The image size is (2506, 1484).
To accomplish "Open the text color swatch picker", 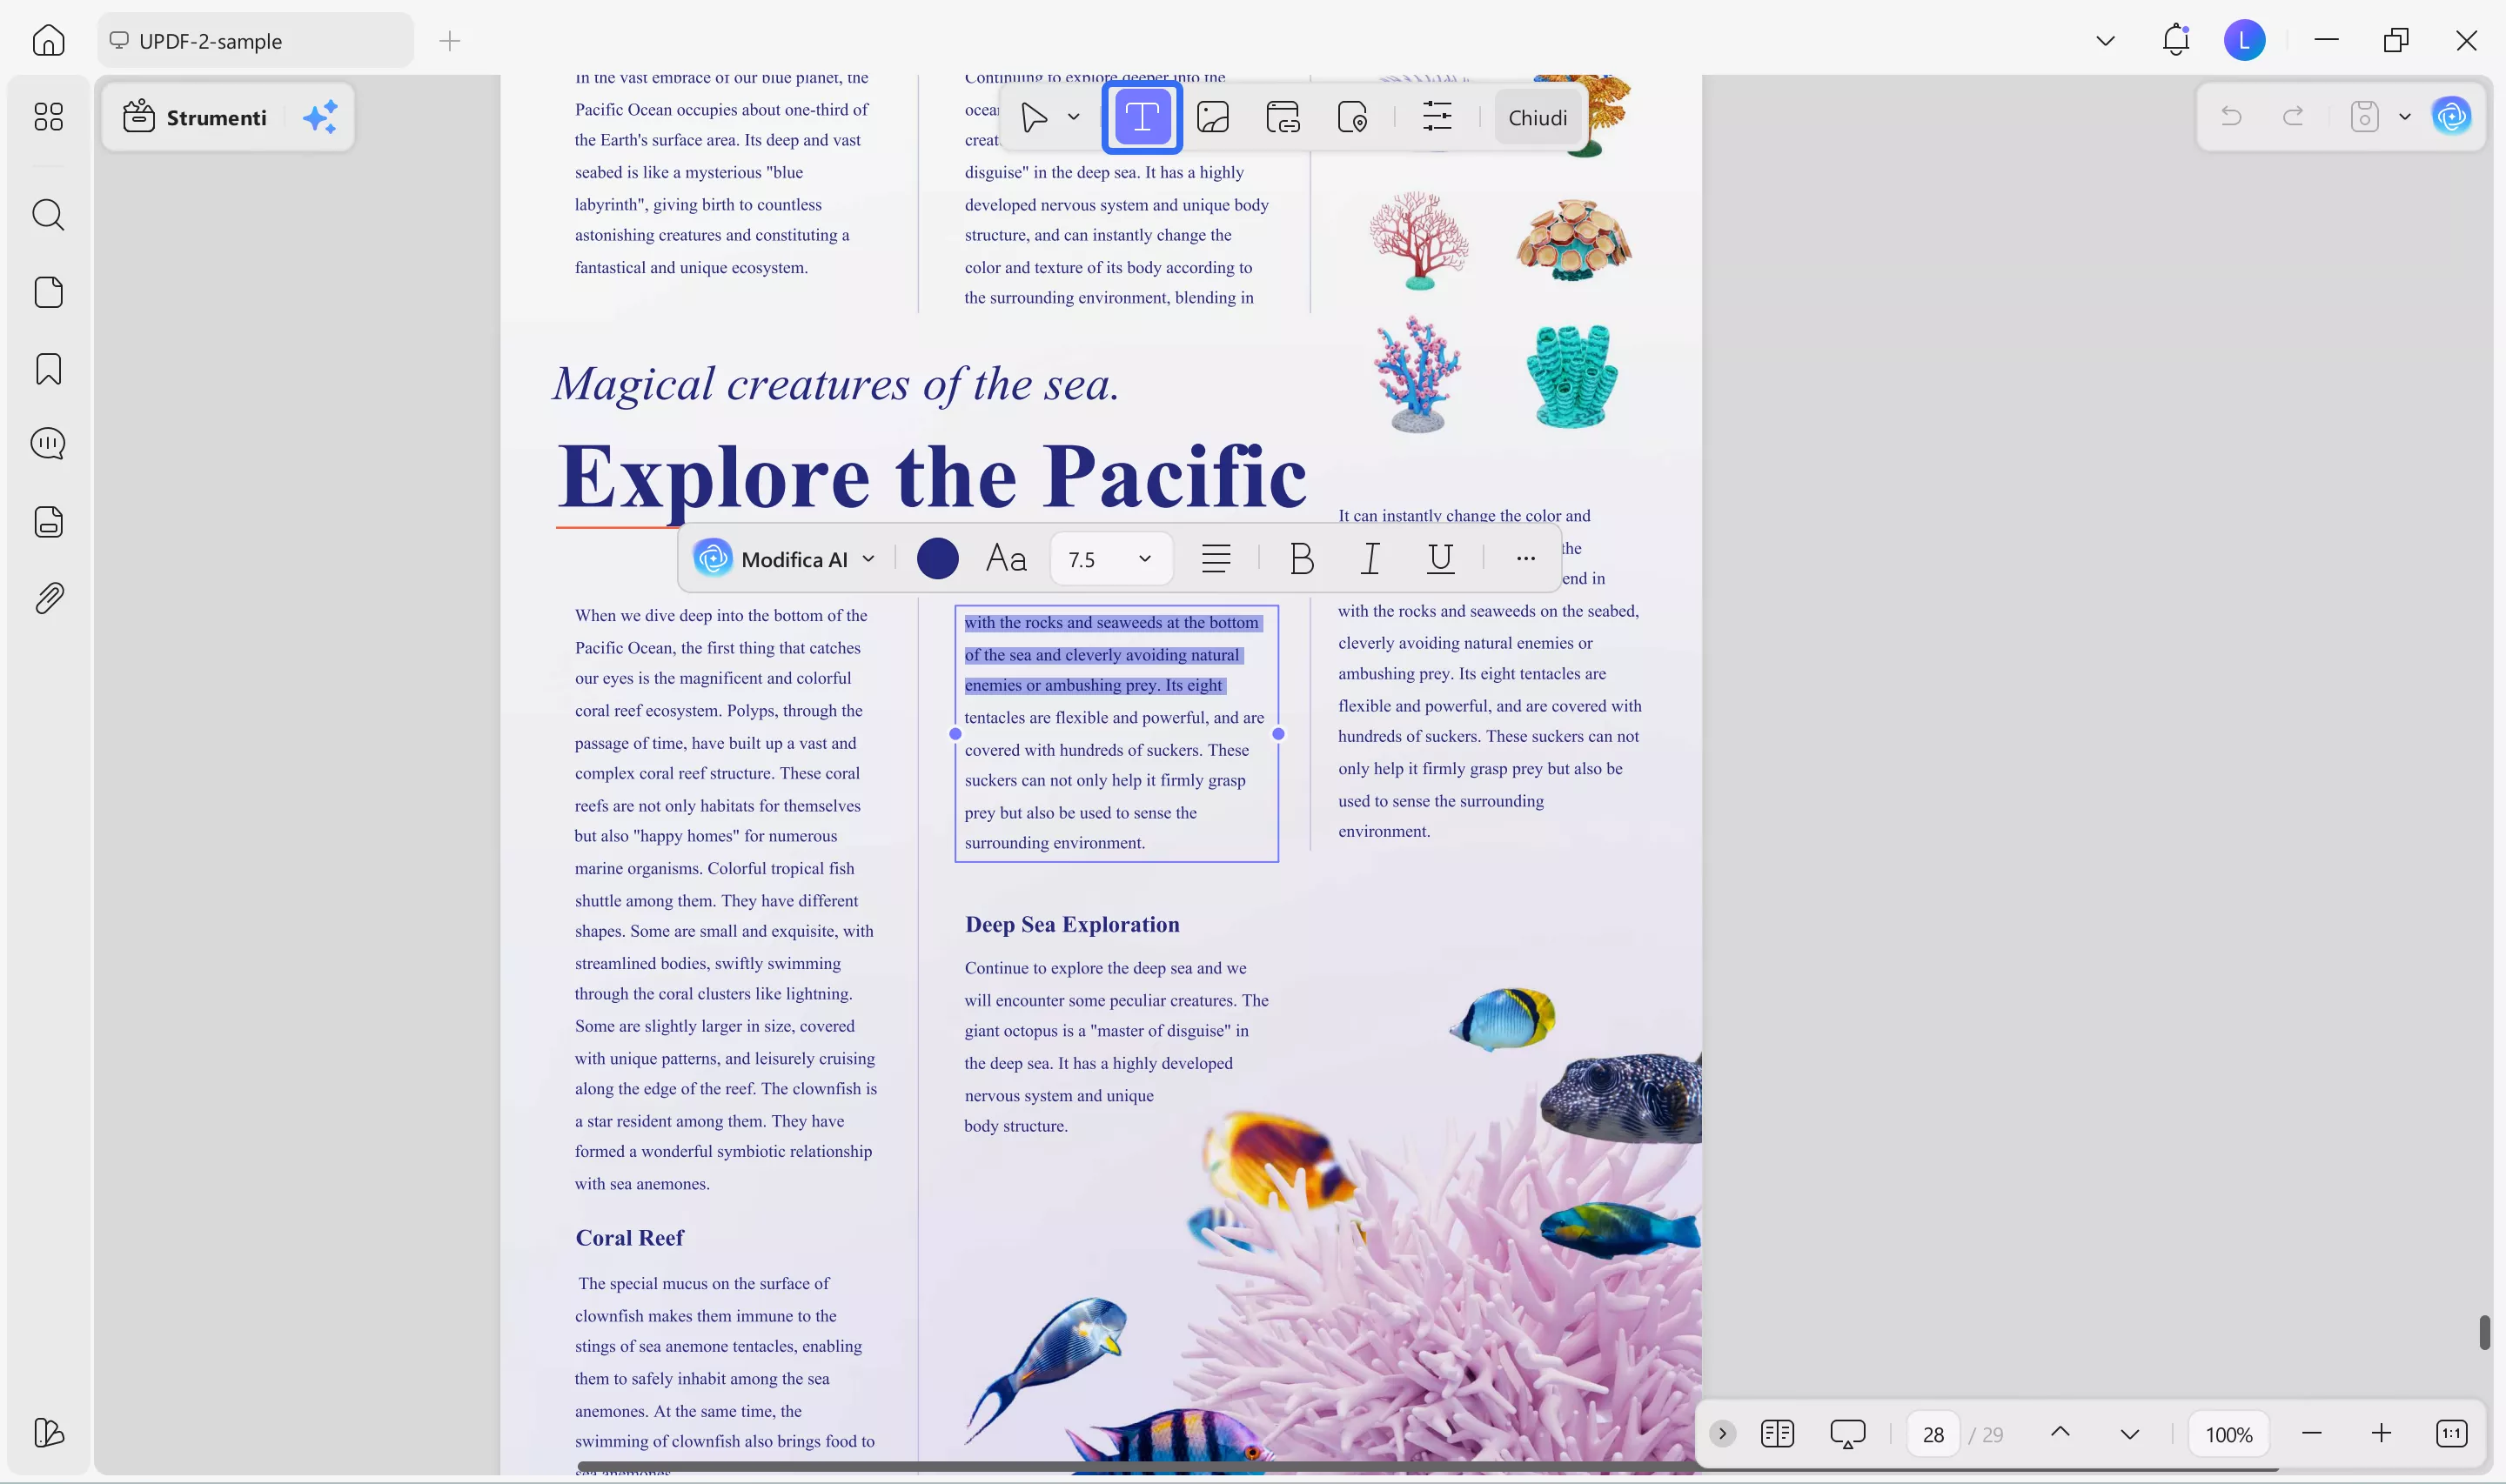I will (x=937, y=558).
